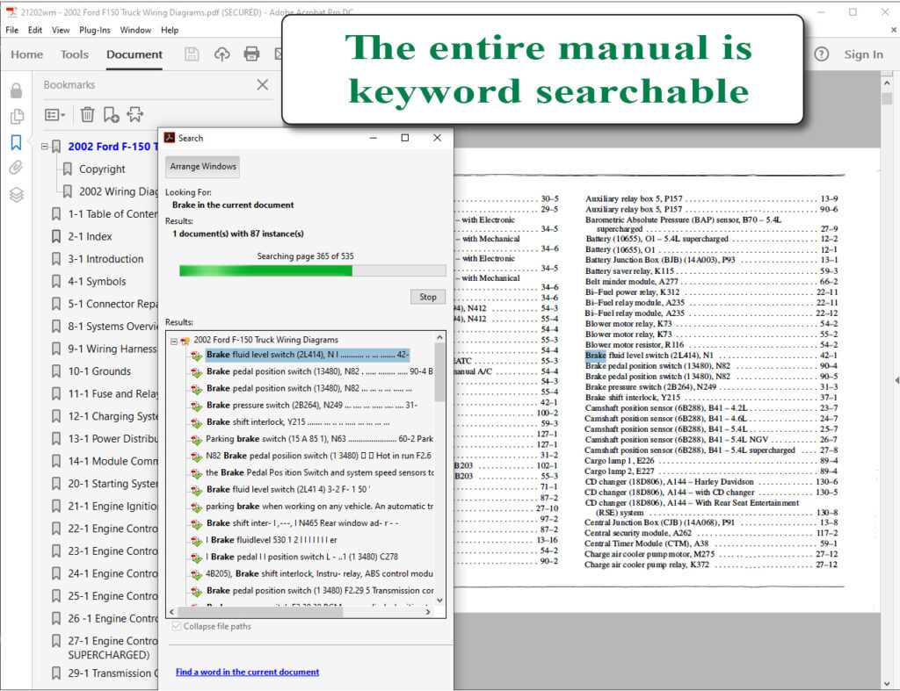Screen dimensions: 900x691
Task: Open the 20-1 Starting System bookmark
Action: 112,484
